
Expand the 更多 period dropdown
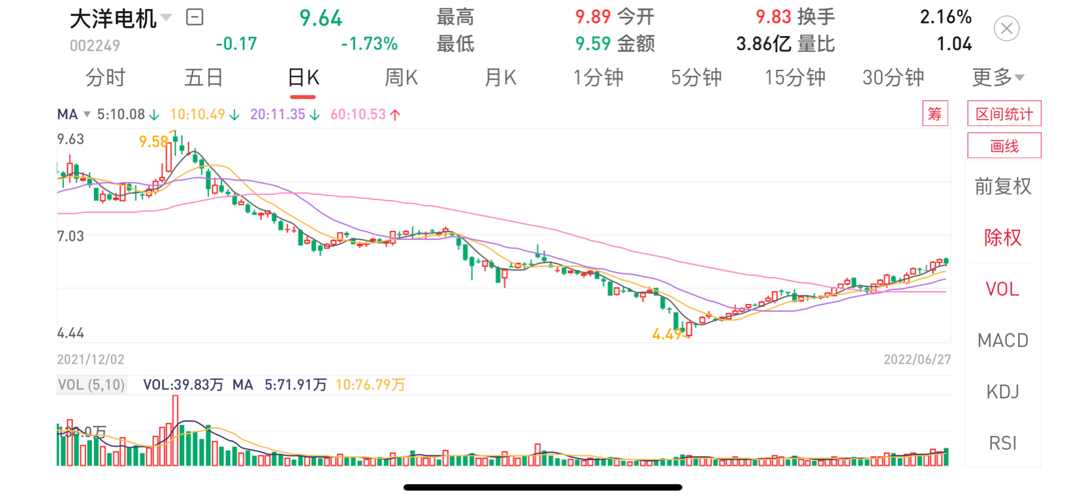click(x=998, y=78)
